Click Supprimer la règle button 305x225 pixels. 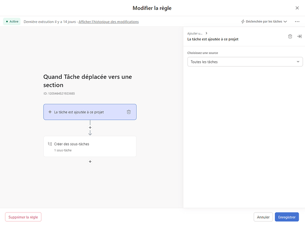[x=23, y=217]
